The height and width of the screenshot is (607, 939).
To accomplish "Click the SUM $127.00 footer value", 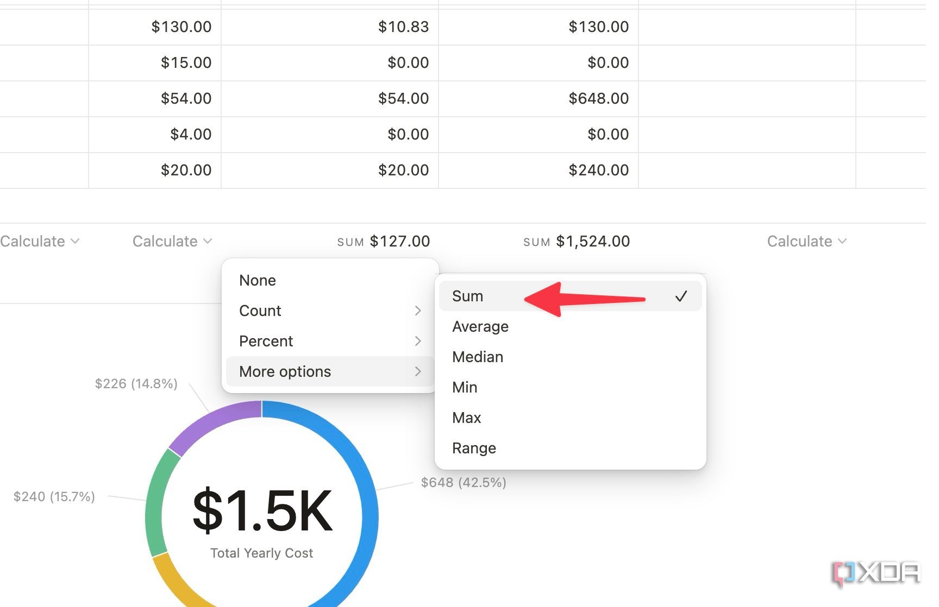I will (383, 241).
